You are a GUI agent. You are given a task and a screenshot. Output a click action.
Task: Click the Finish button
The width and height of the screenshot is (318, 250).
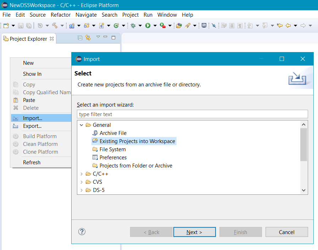tap(240, 232)
